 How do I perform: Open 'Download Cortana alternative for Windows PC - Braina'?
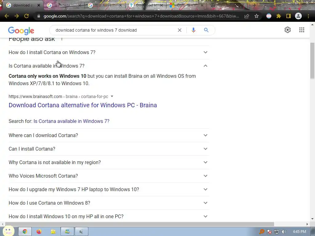click(x=83, y=105)
